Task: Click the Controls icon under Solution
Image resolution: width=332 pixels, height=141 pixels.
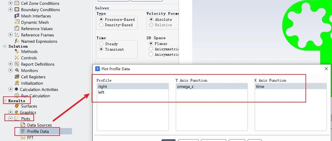Action: [17, 58]
